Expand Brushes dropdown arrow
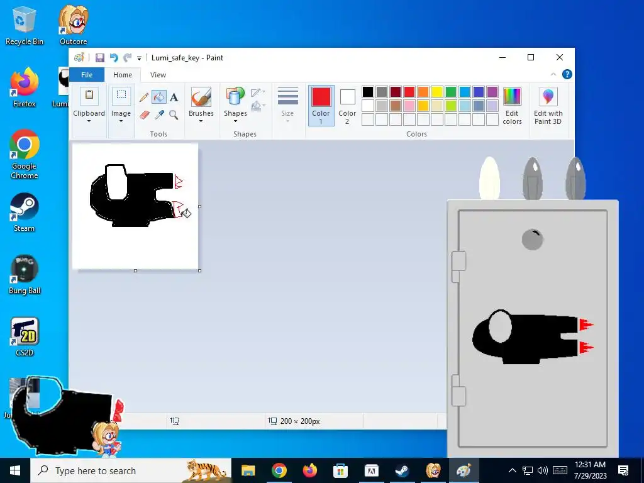644x483 pixels. click(x=201, y=121)
